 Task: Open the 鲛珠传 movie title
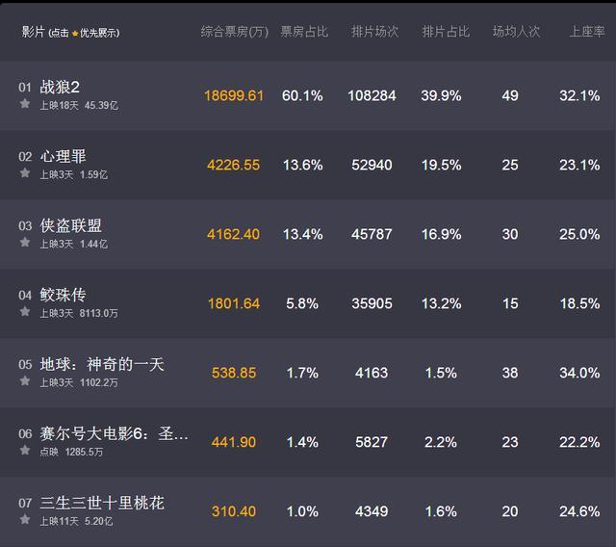pyautogui.click(x=64, y=295)
